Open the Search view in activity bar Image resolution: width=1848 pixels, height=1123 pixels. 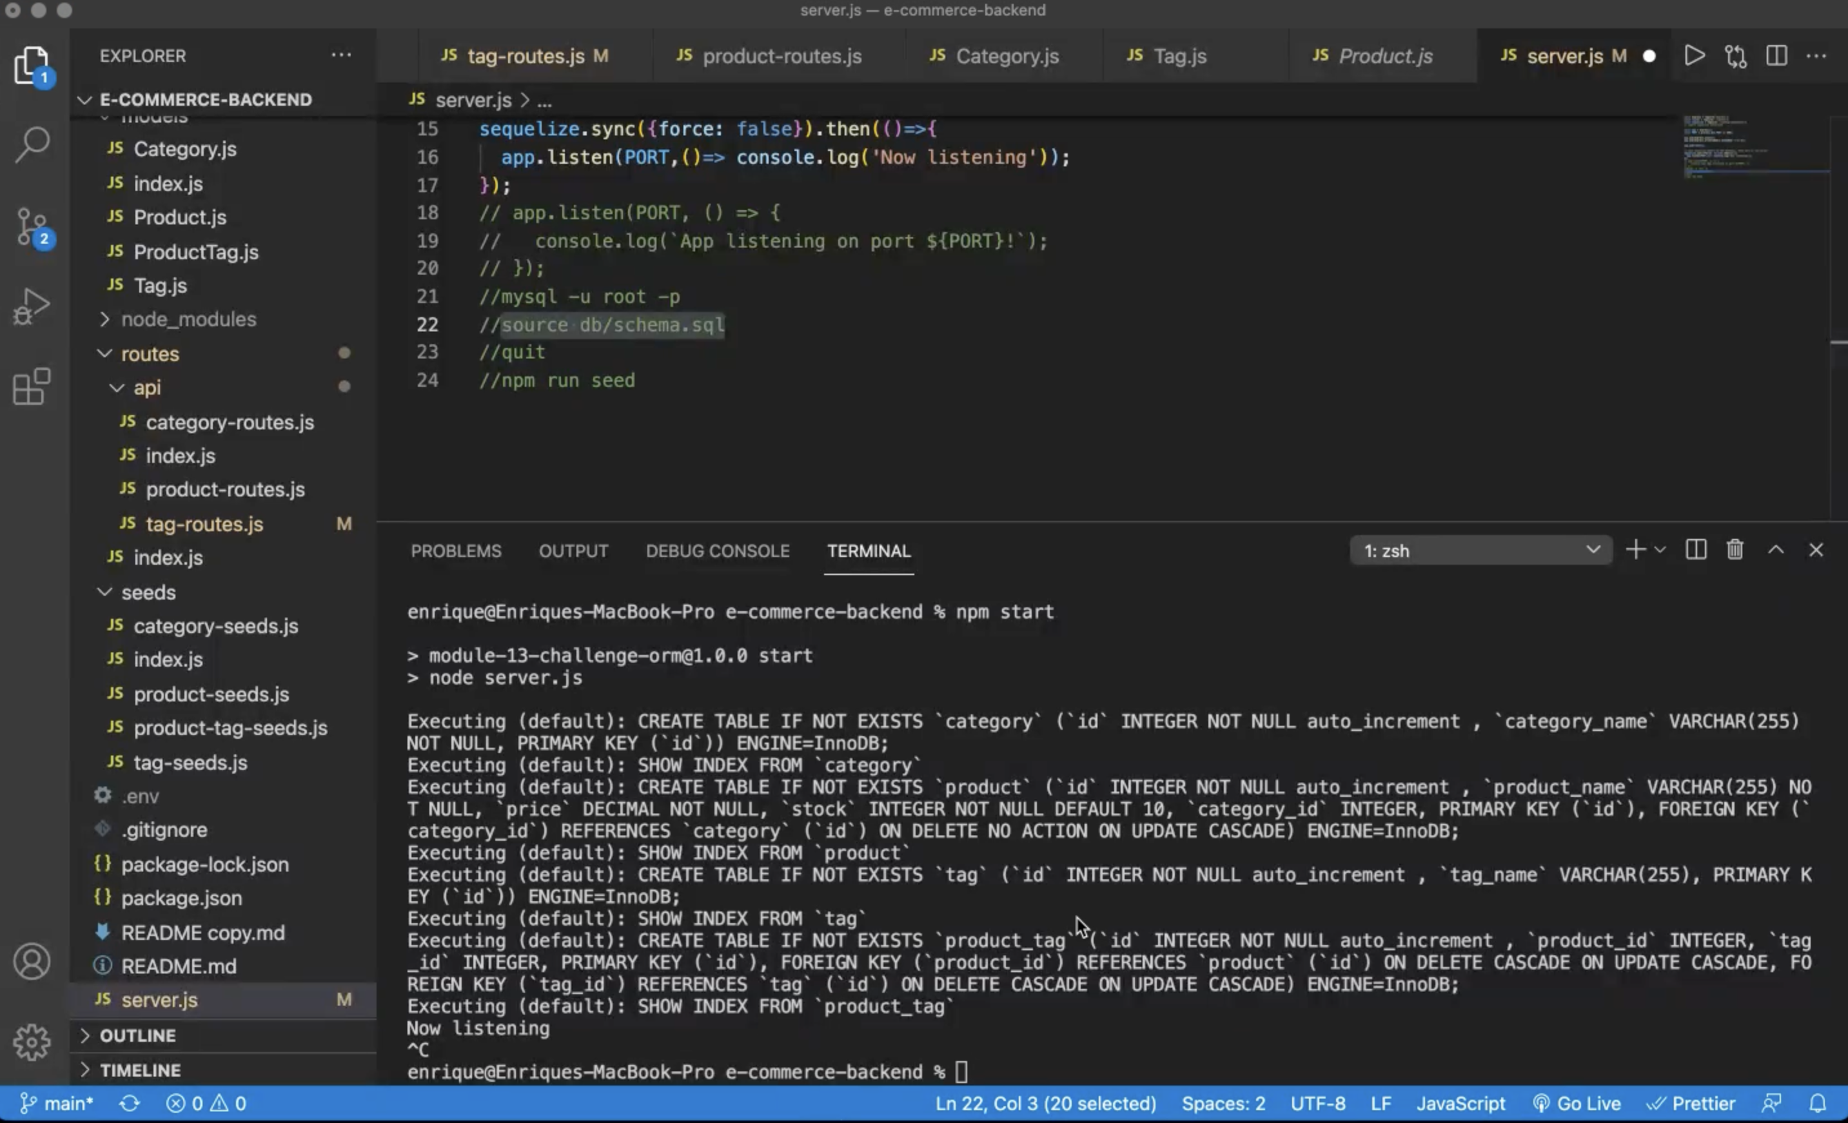32,144
